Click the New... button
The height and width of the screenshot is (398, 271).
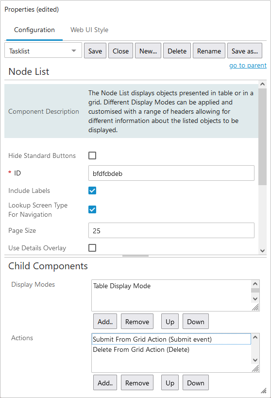point(148,51)
